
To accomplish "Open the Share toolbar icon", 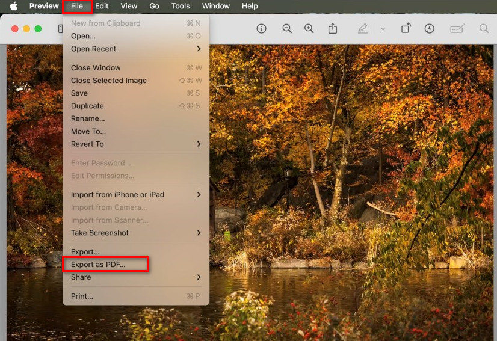I will [x=333, y=28].
